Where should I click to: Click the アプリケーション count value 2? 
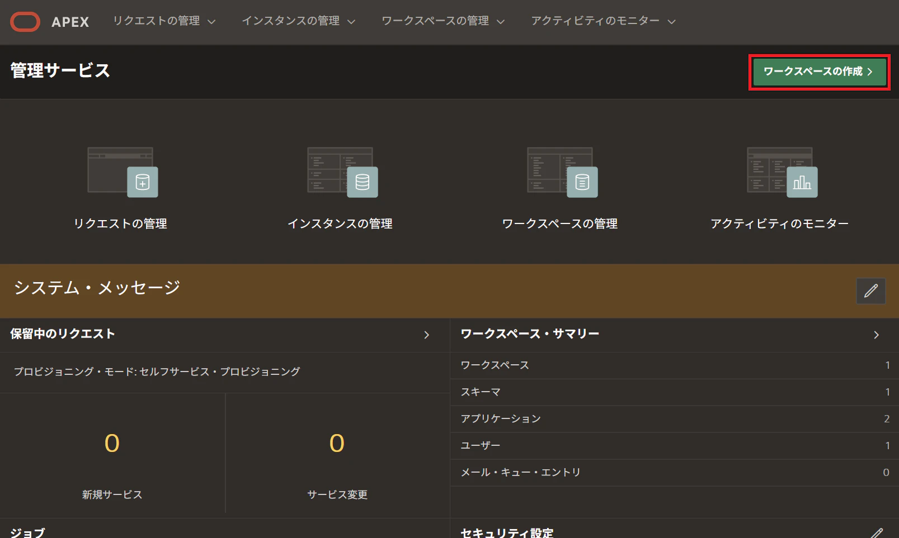point(886,419)
